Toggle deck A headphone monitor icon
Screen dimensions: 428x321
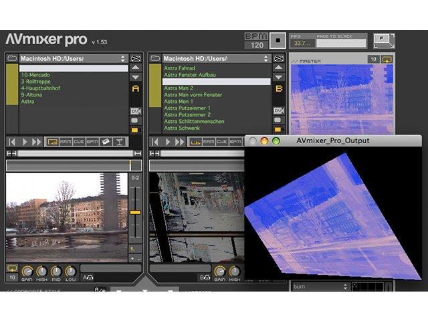pos(88,278)
